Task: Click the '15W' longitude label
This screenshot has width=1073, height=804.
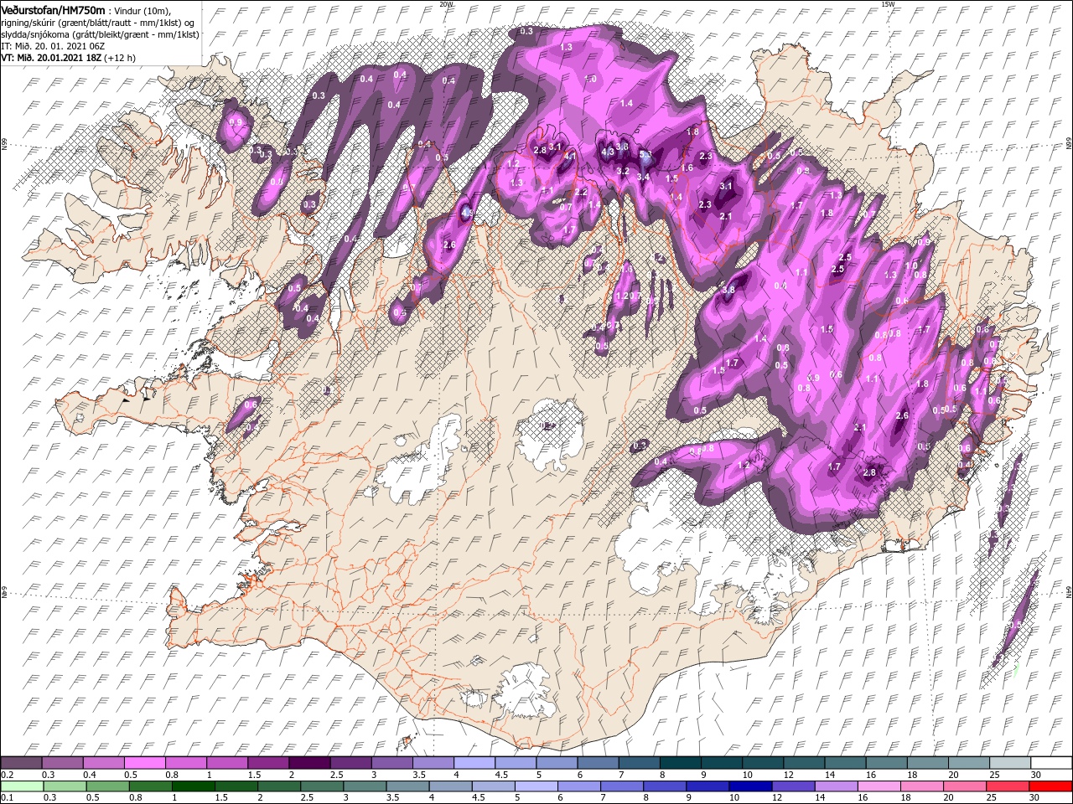Action: (888, 4)
